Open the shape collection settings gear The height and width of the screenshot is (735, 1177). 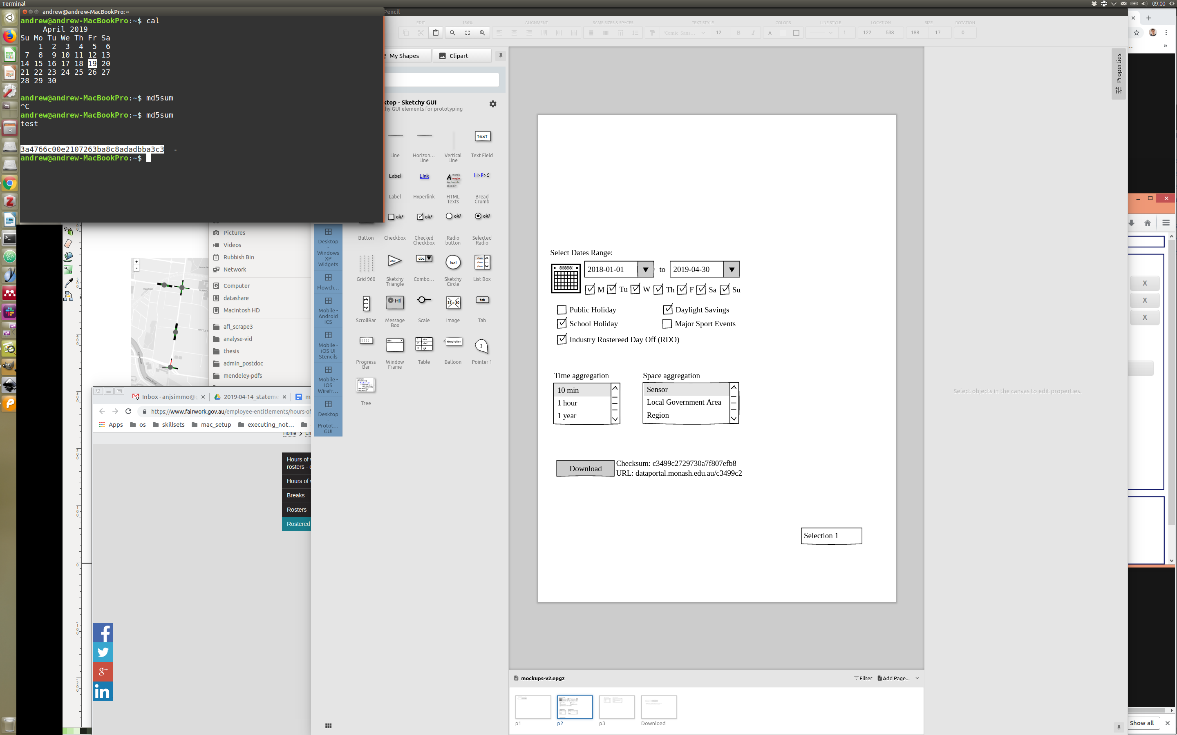click(x=493, y=104)
